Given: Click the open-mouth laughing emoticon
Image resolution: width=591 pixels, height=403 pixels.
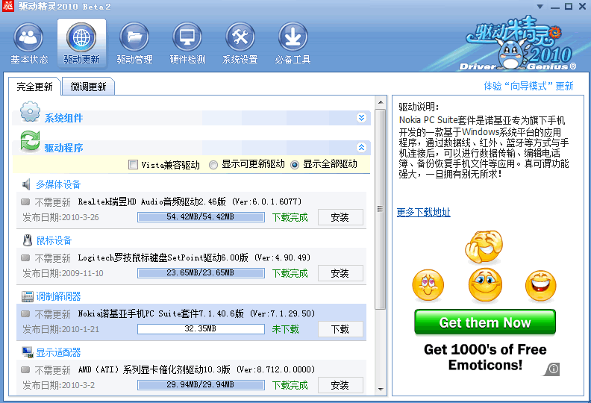Looking at the screenshot, I should (x=540, y=286).
